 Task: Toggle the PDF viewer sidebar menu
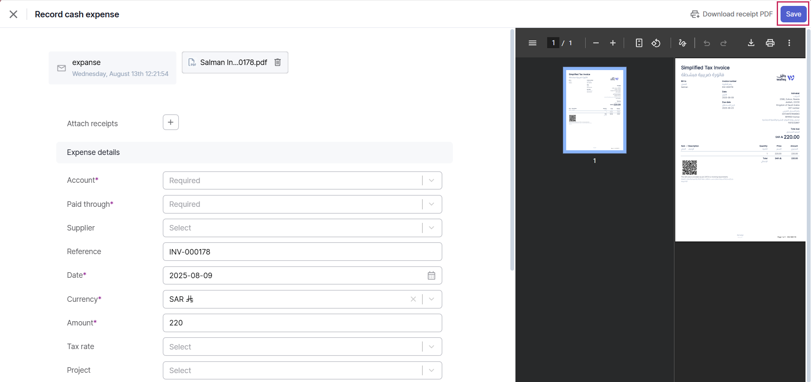[x=532, y=43]
